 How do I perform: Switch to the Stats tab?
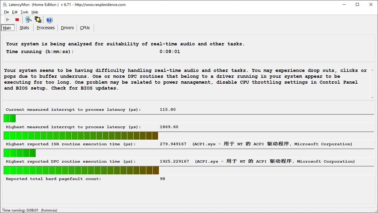coord(24,28)
